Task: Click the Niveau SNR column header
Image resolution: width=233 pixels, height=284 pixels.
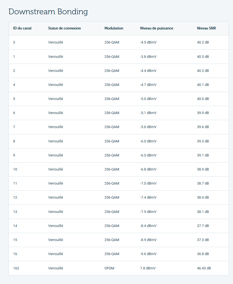Action: [206, 28]
